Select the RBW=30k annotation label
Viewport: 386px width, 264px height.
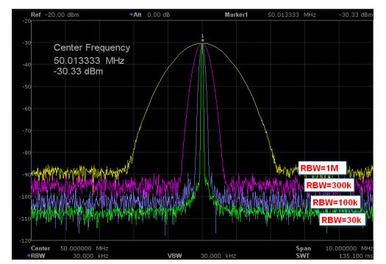(x=342, y=220)
